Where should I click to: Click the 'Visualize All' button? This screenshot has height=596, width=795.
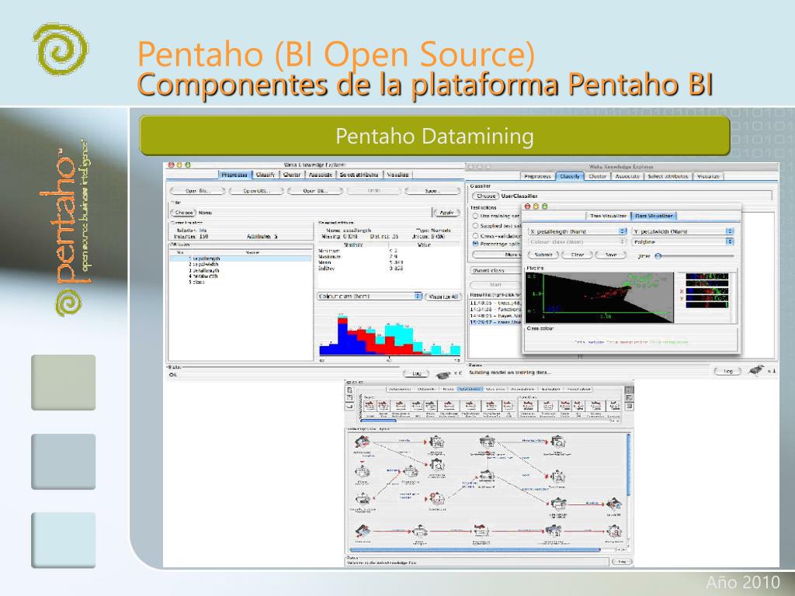tap(443, 296)
